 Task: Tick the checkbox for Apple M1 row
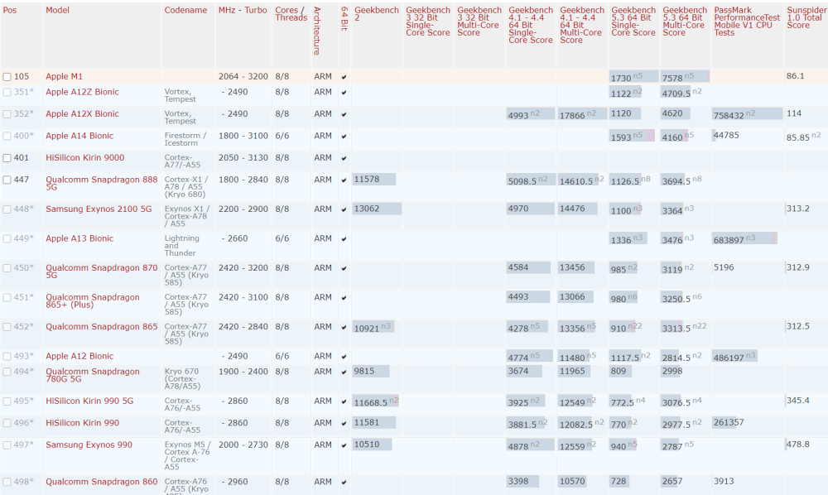7,77
